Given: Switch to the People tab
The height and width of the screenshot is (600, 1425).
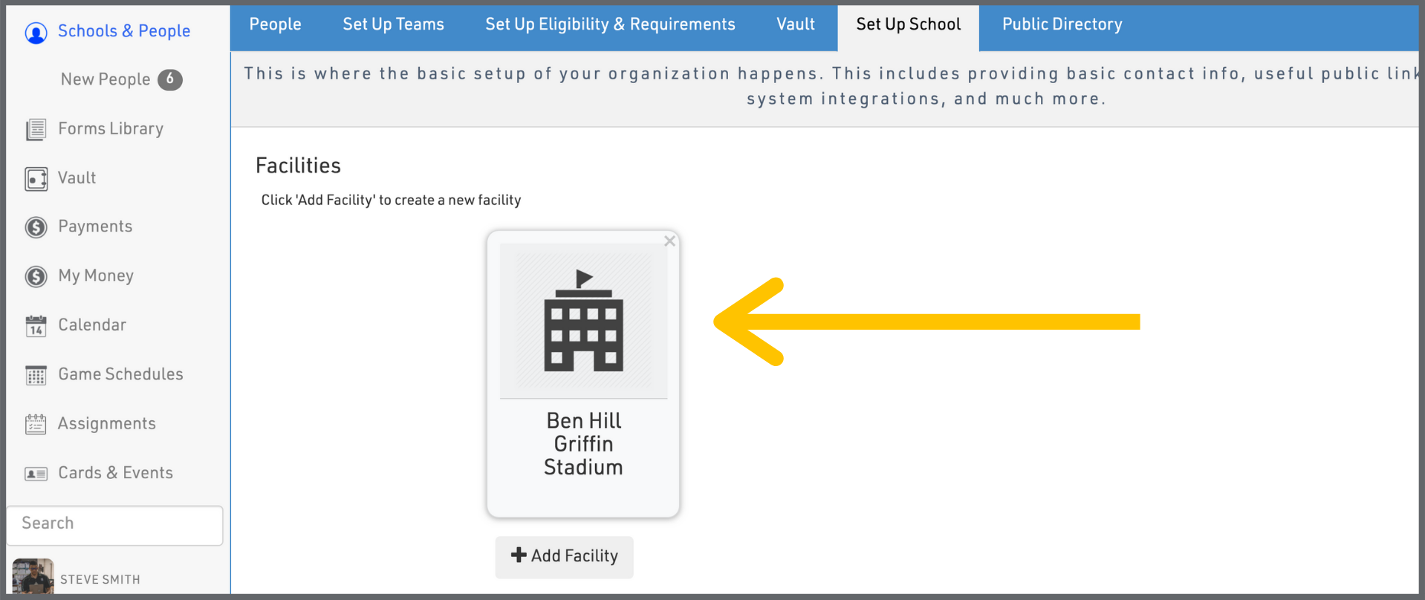Looking at the screenshot, I should [x=275, y=25].
